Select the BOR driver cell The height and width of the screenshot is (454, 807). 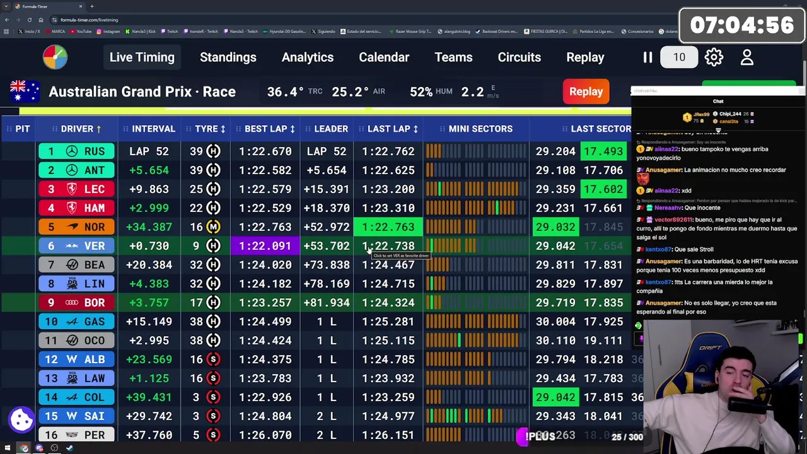(76, 303)
